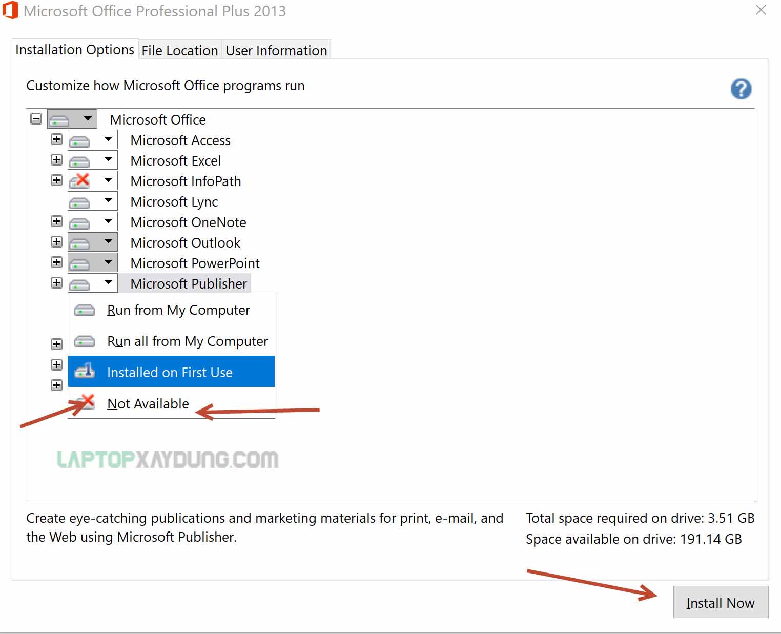Open install dropdown arrow for Microsoft Excel
This screenshot has height=634, width=781.
(x=108, y=159)
